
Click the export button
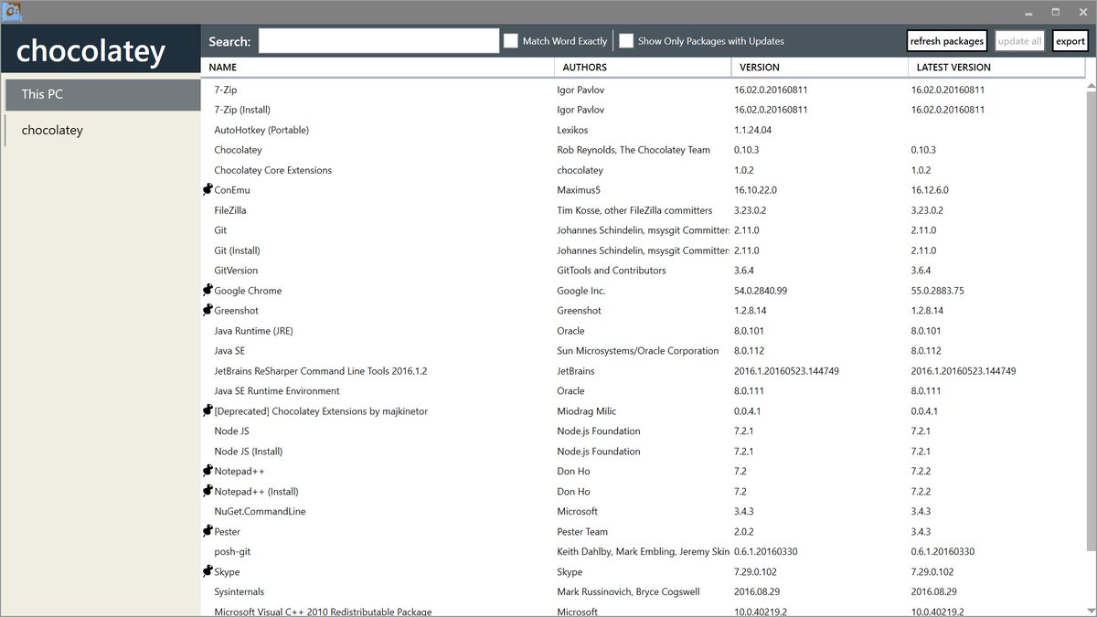point(1070,41)
